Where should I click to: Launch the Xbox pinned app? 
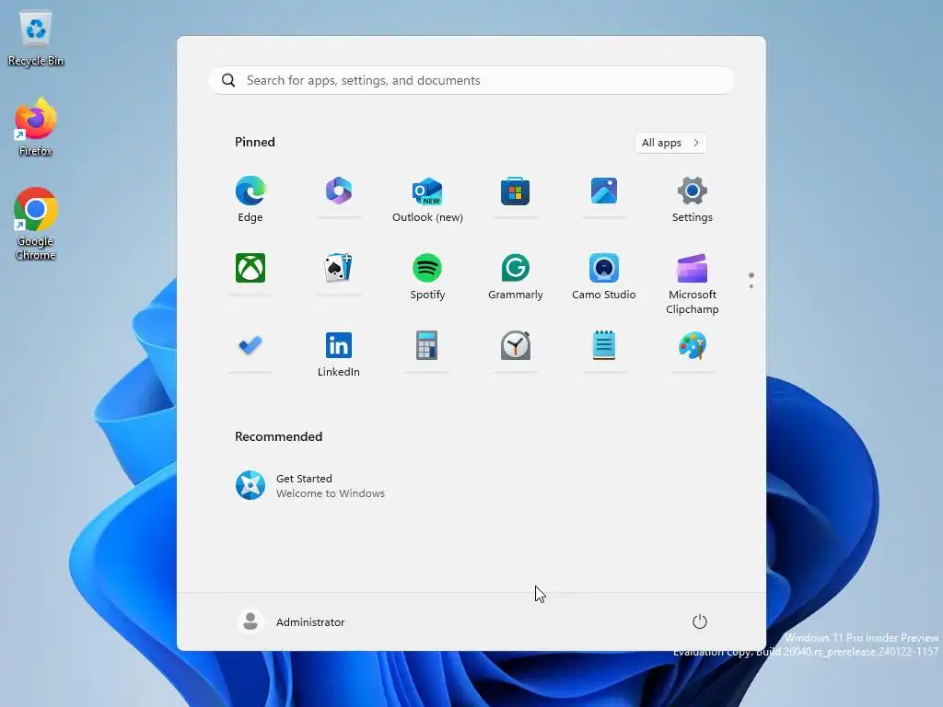pyautogui.click(x=250, y=268)
